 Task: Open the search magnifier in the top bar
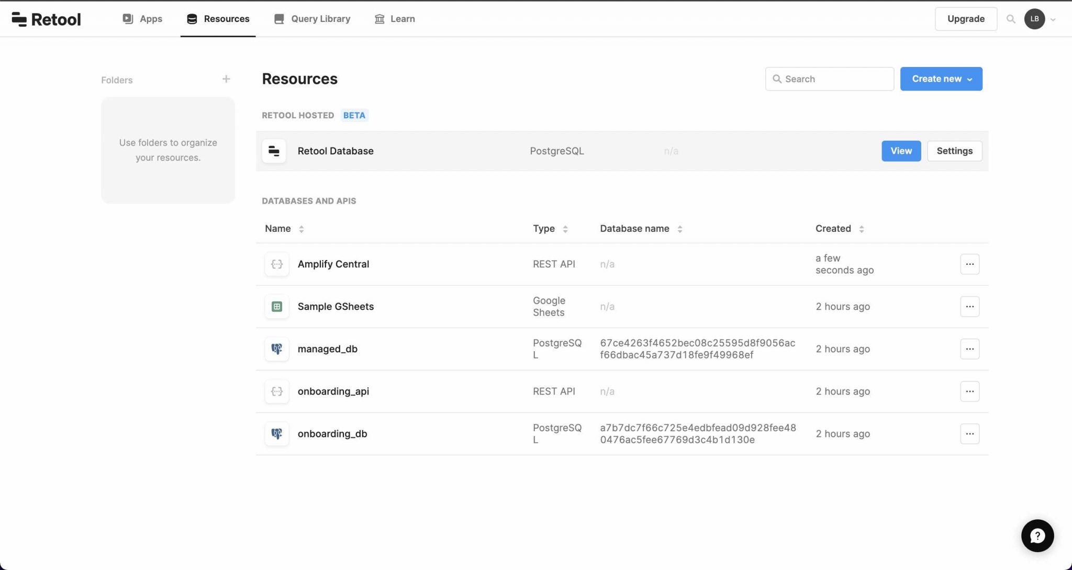[x=1011, y=18]
